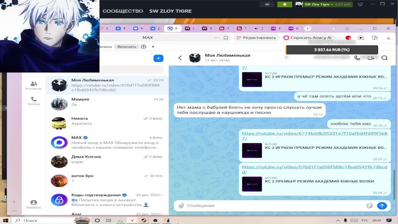The height and width of the screenshot is (224, 398).
Task: Open Steam from the taskbar
Action: click(144, 220)
